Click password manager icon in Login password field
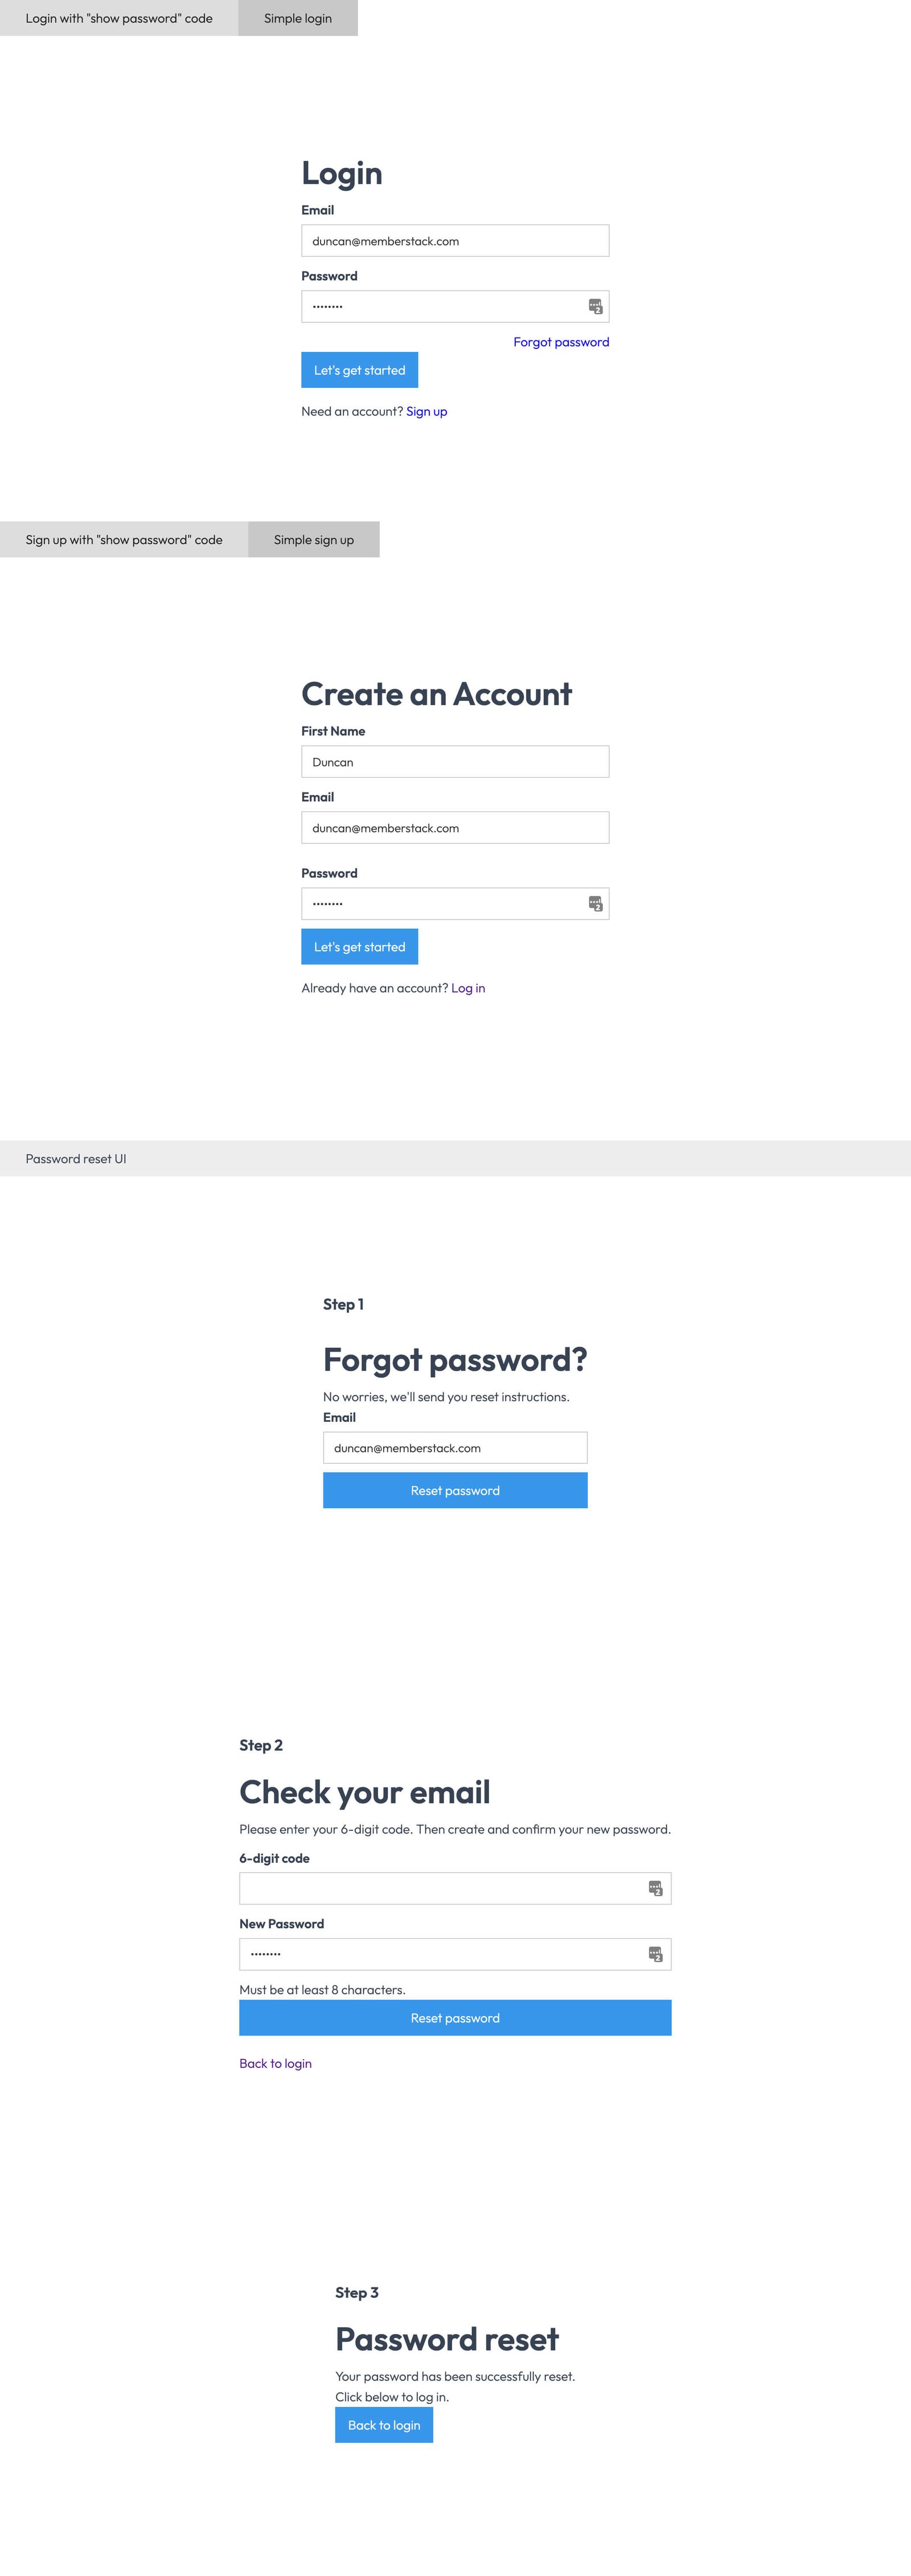The image size is (911, 2576). coord(594,306)
